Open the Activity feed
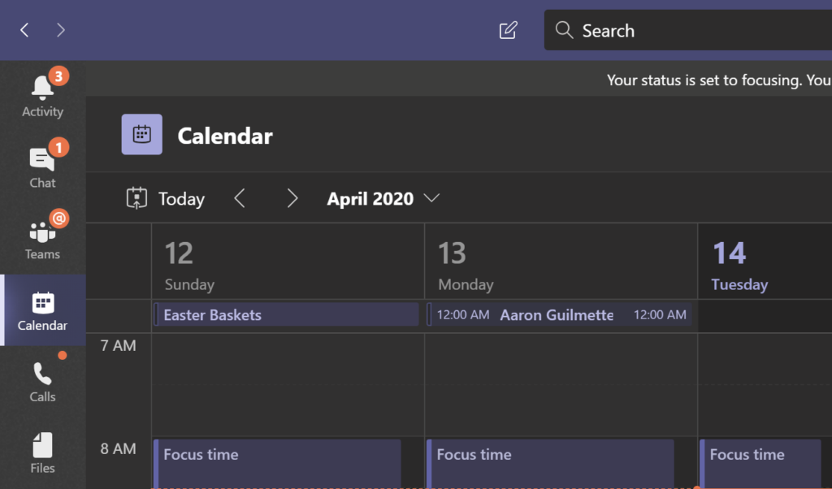 41,89
